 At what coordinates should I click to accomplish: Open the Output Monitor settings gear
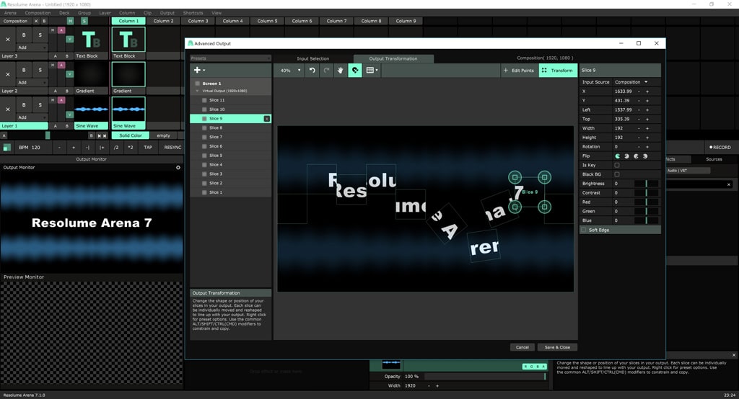[x=178, y=167]
